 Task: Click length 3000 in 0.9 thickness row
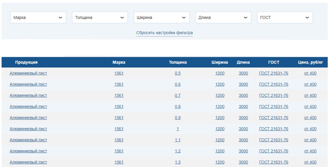pos(243,118)
